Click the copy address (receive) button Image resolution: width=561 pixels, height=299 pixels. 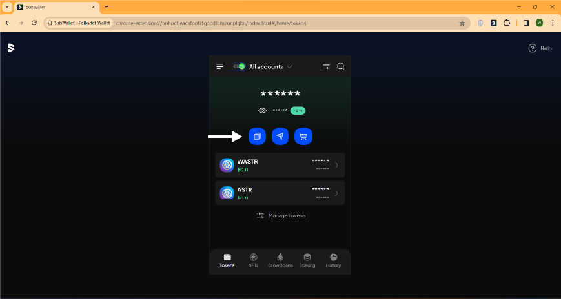point(257,137)
